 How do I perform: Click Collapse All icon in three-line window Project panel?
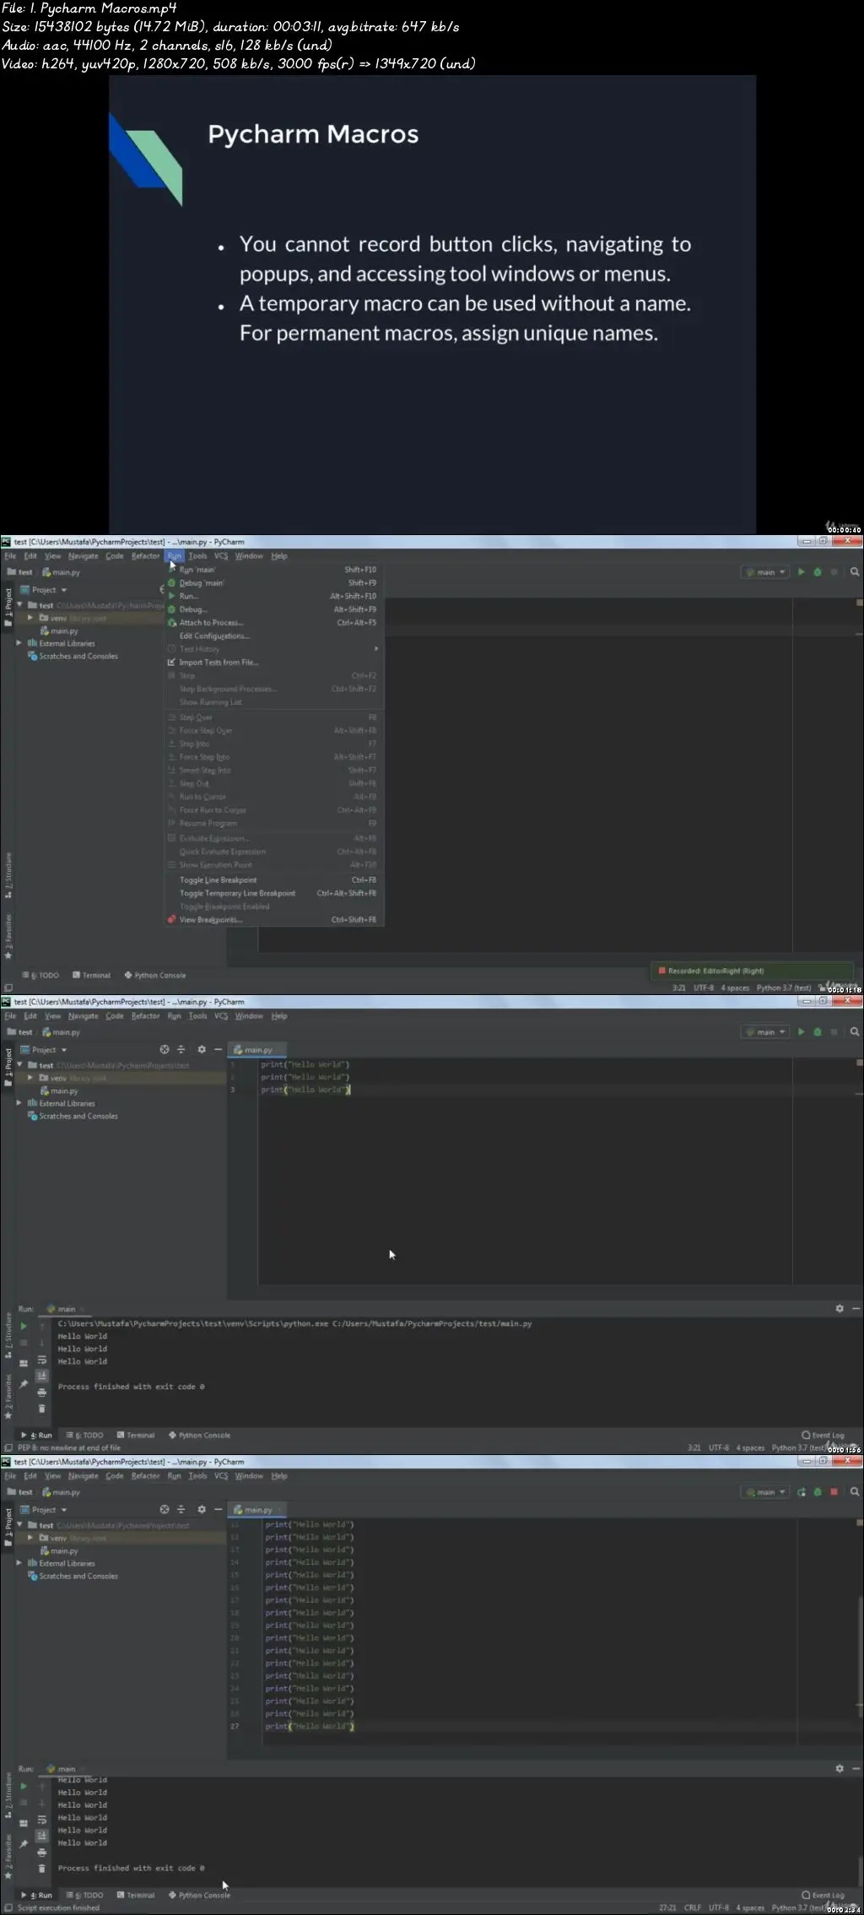pos(181,1049)
